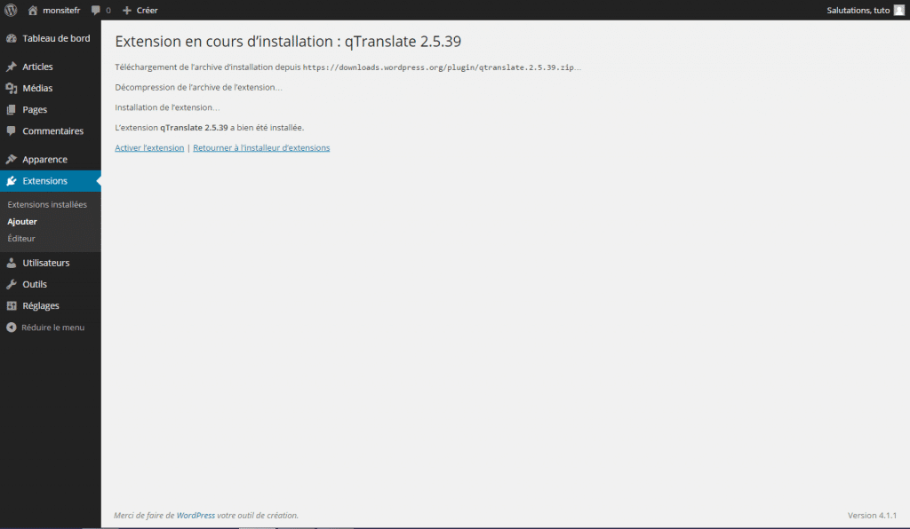Open the Utilisateurs menu

tap(45, 263)
